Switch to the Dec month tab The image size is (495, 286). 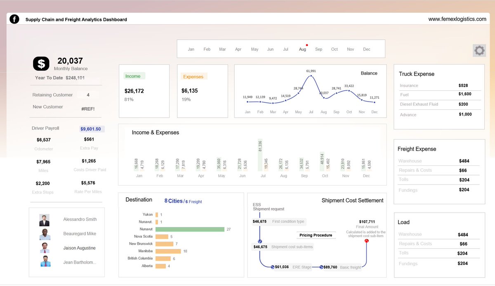(x=366, y=49)
